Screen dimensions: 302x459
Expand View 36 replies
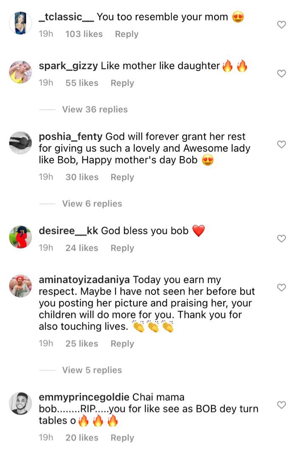click(x=95, y=110)
